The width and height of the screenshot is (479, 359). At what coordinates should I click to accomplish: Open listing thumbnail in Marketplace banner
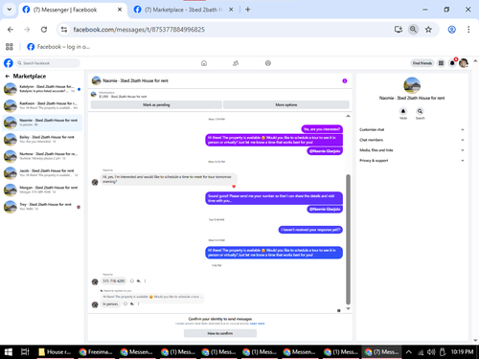coord(94,94)
